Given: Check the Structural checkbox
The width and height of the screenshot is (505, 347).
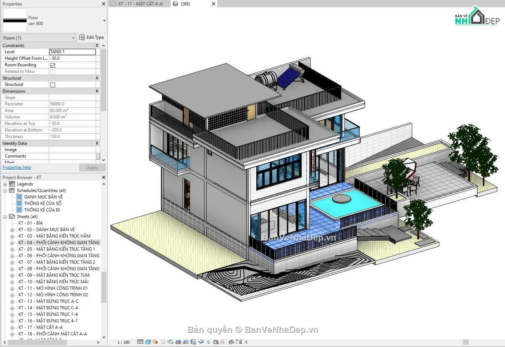Looking at the screenshot, I should pyautogui.click(x=53, y=85).
